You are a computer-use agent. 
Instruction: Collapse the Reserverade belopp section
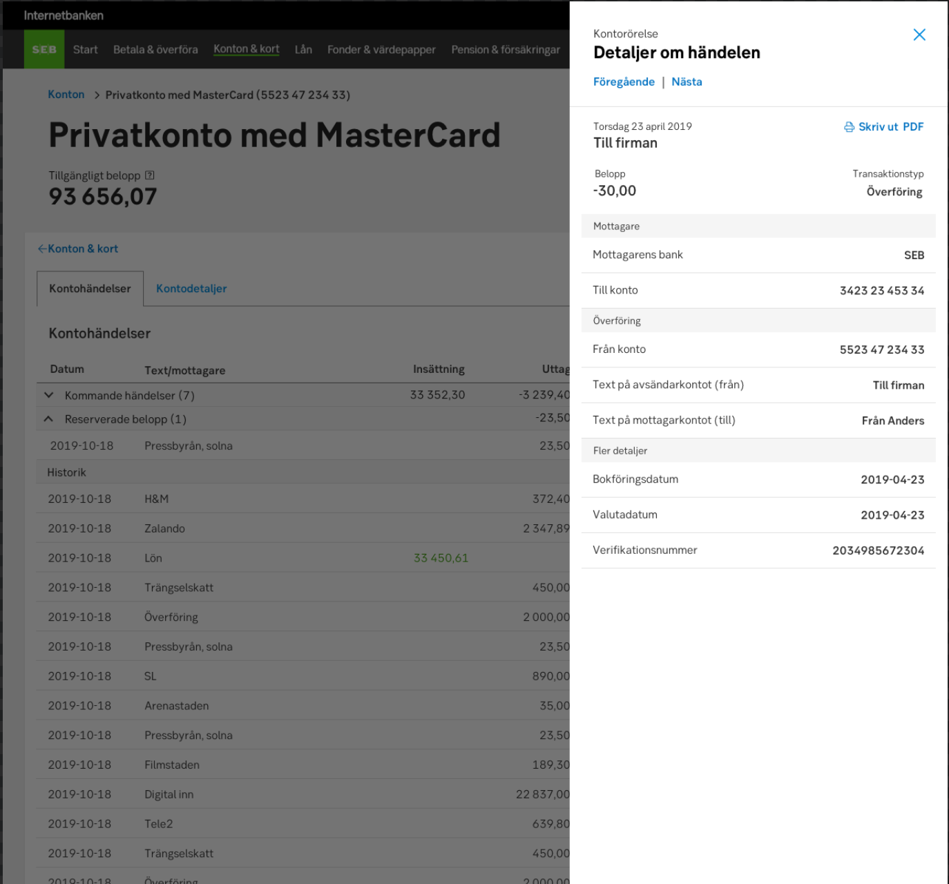point(48,418)
